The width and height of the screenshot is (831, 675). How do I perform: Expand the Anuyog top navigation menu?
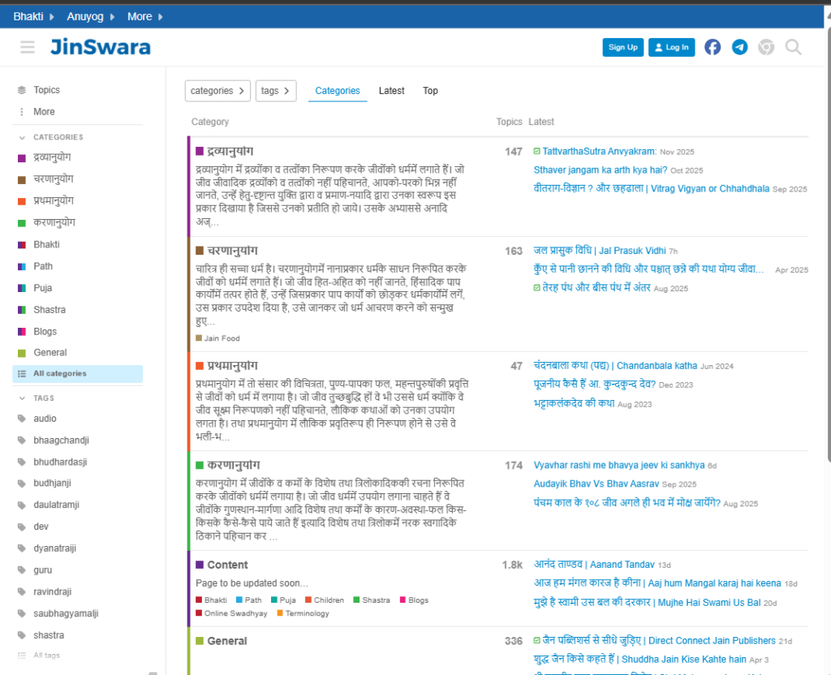click(91, 16)
